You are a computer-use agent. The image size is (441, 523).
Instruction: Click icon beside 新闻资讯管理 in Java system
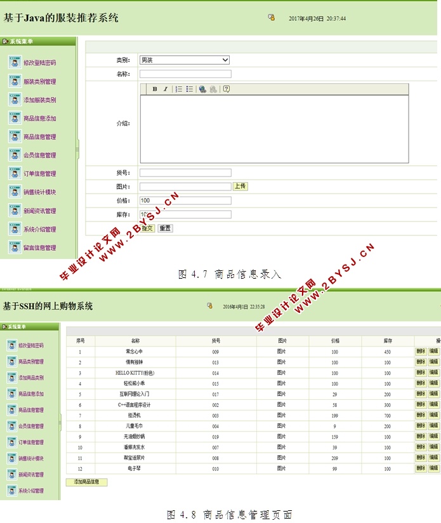(15, 211)
